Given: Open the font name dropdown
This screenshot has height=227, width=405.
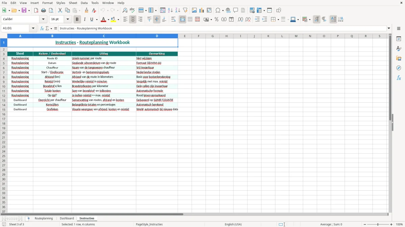Looking at the screenshot, I should pyautogui.click(x=43, y=20).
